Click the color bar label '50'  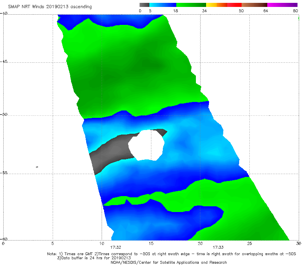point(241,11)
